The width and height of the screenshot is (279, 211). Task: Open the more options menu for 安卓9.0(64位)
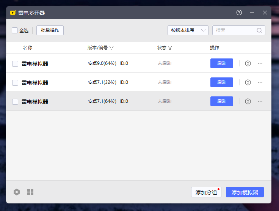click(260, 63)
